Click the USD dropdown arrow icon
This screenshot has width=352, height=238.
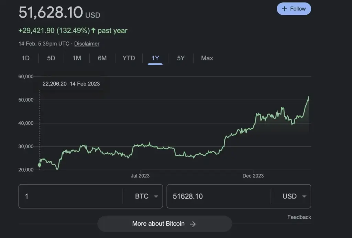point(304,196)
